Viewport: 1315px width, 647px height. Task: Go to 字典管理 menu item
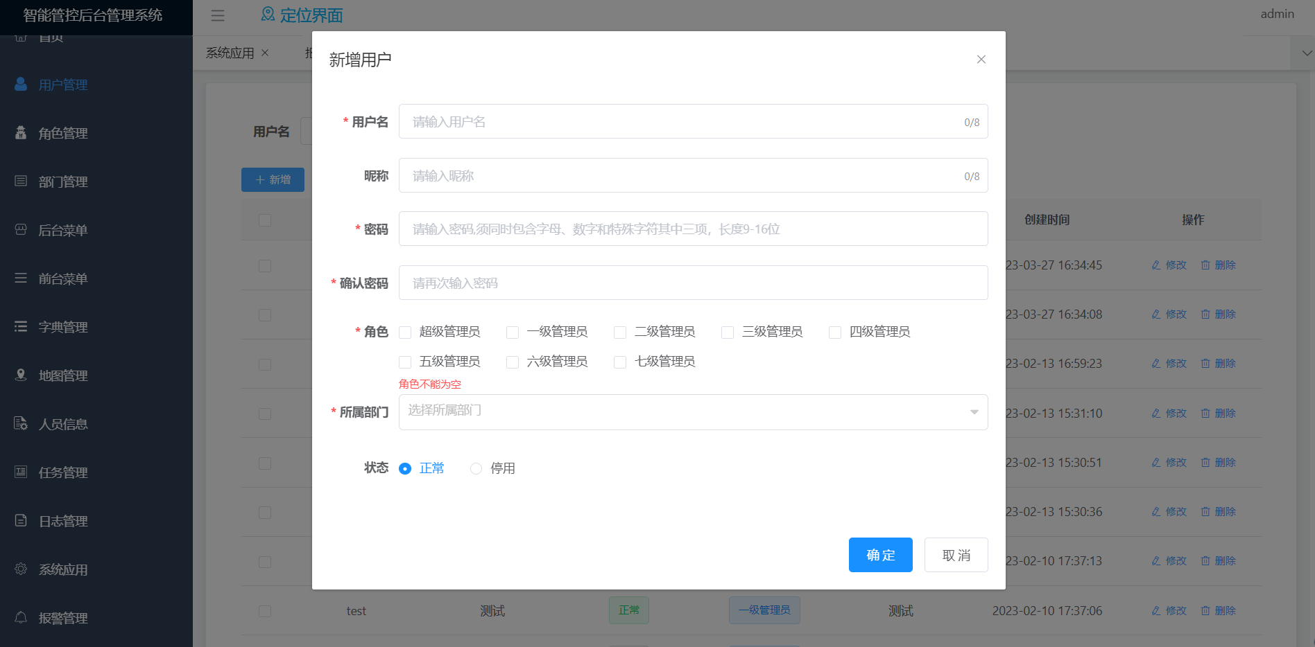pyautogui.click(x=63, y=327)
